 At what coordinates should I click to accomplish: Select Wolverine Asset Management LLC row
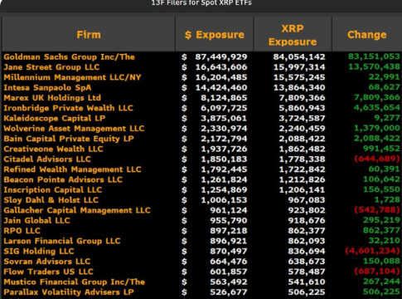coord(201,129)
